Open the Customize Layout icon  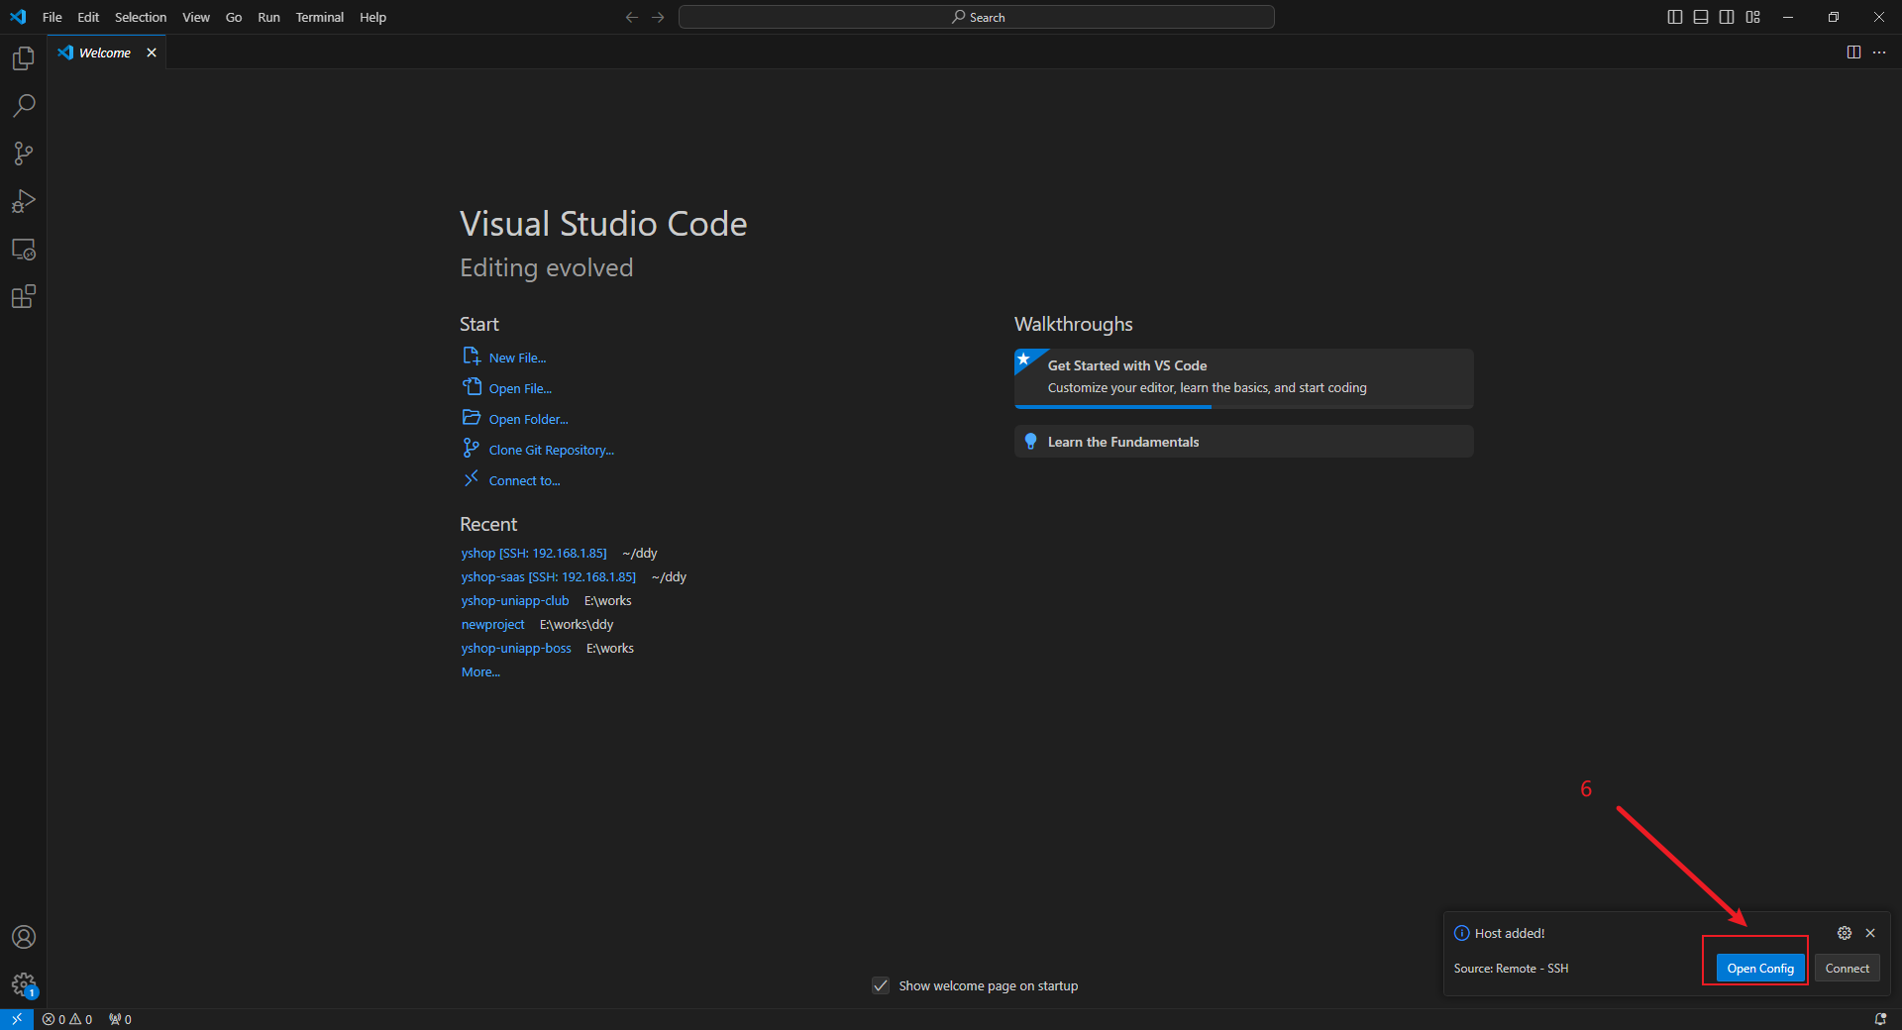coord(1753,17)
